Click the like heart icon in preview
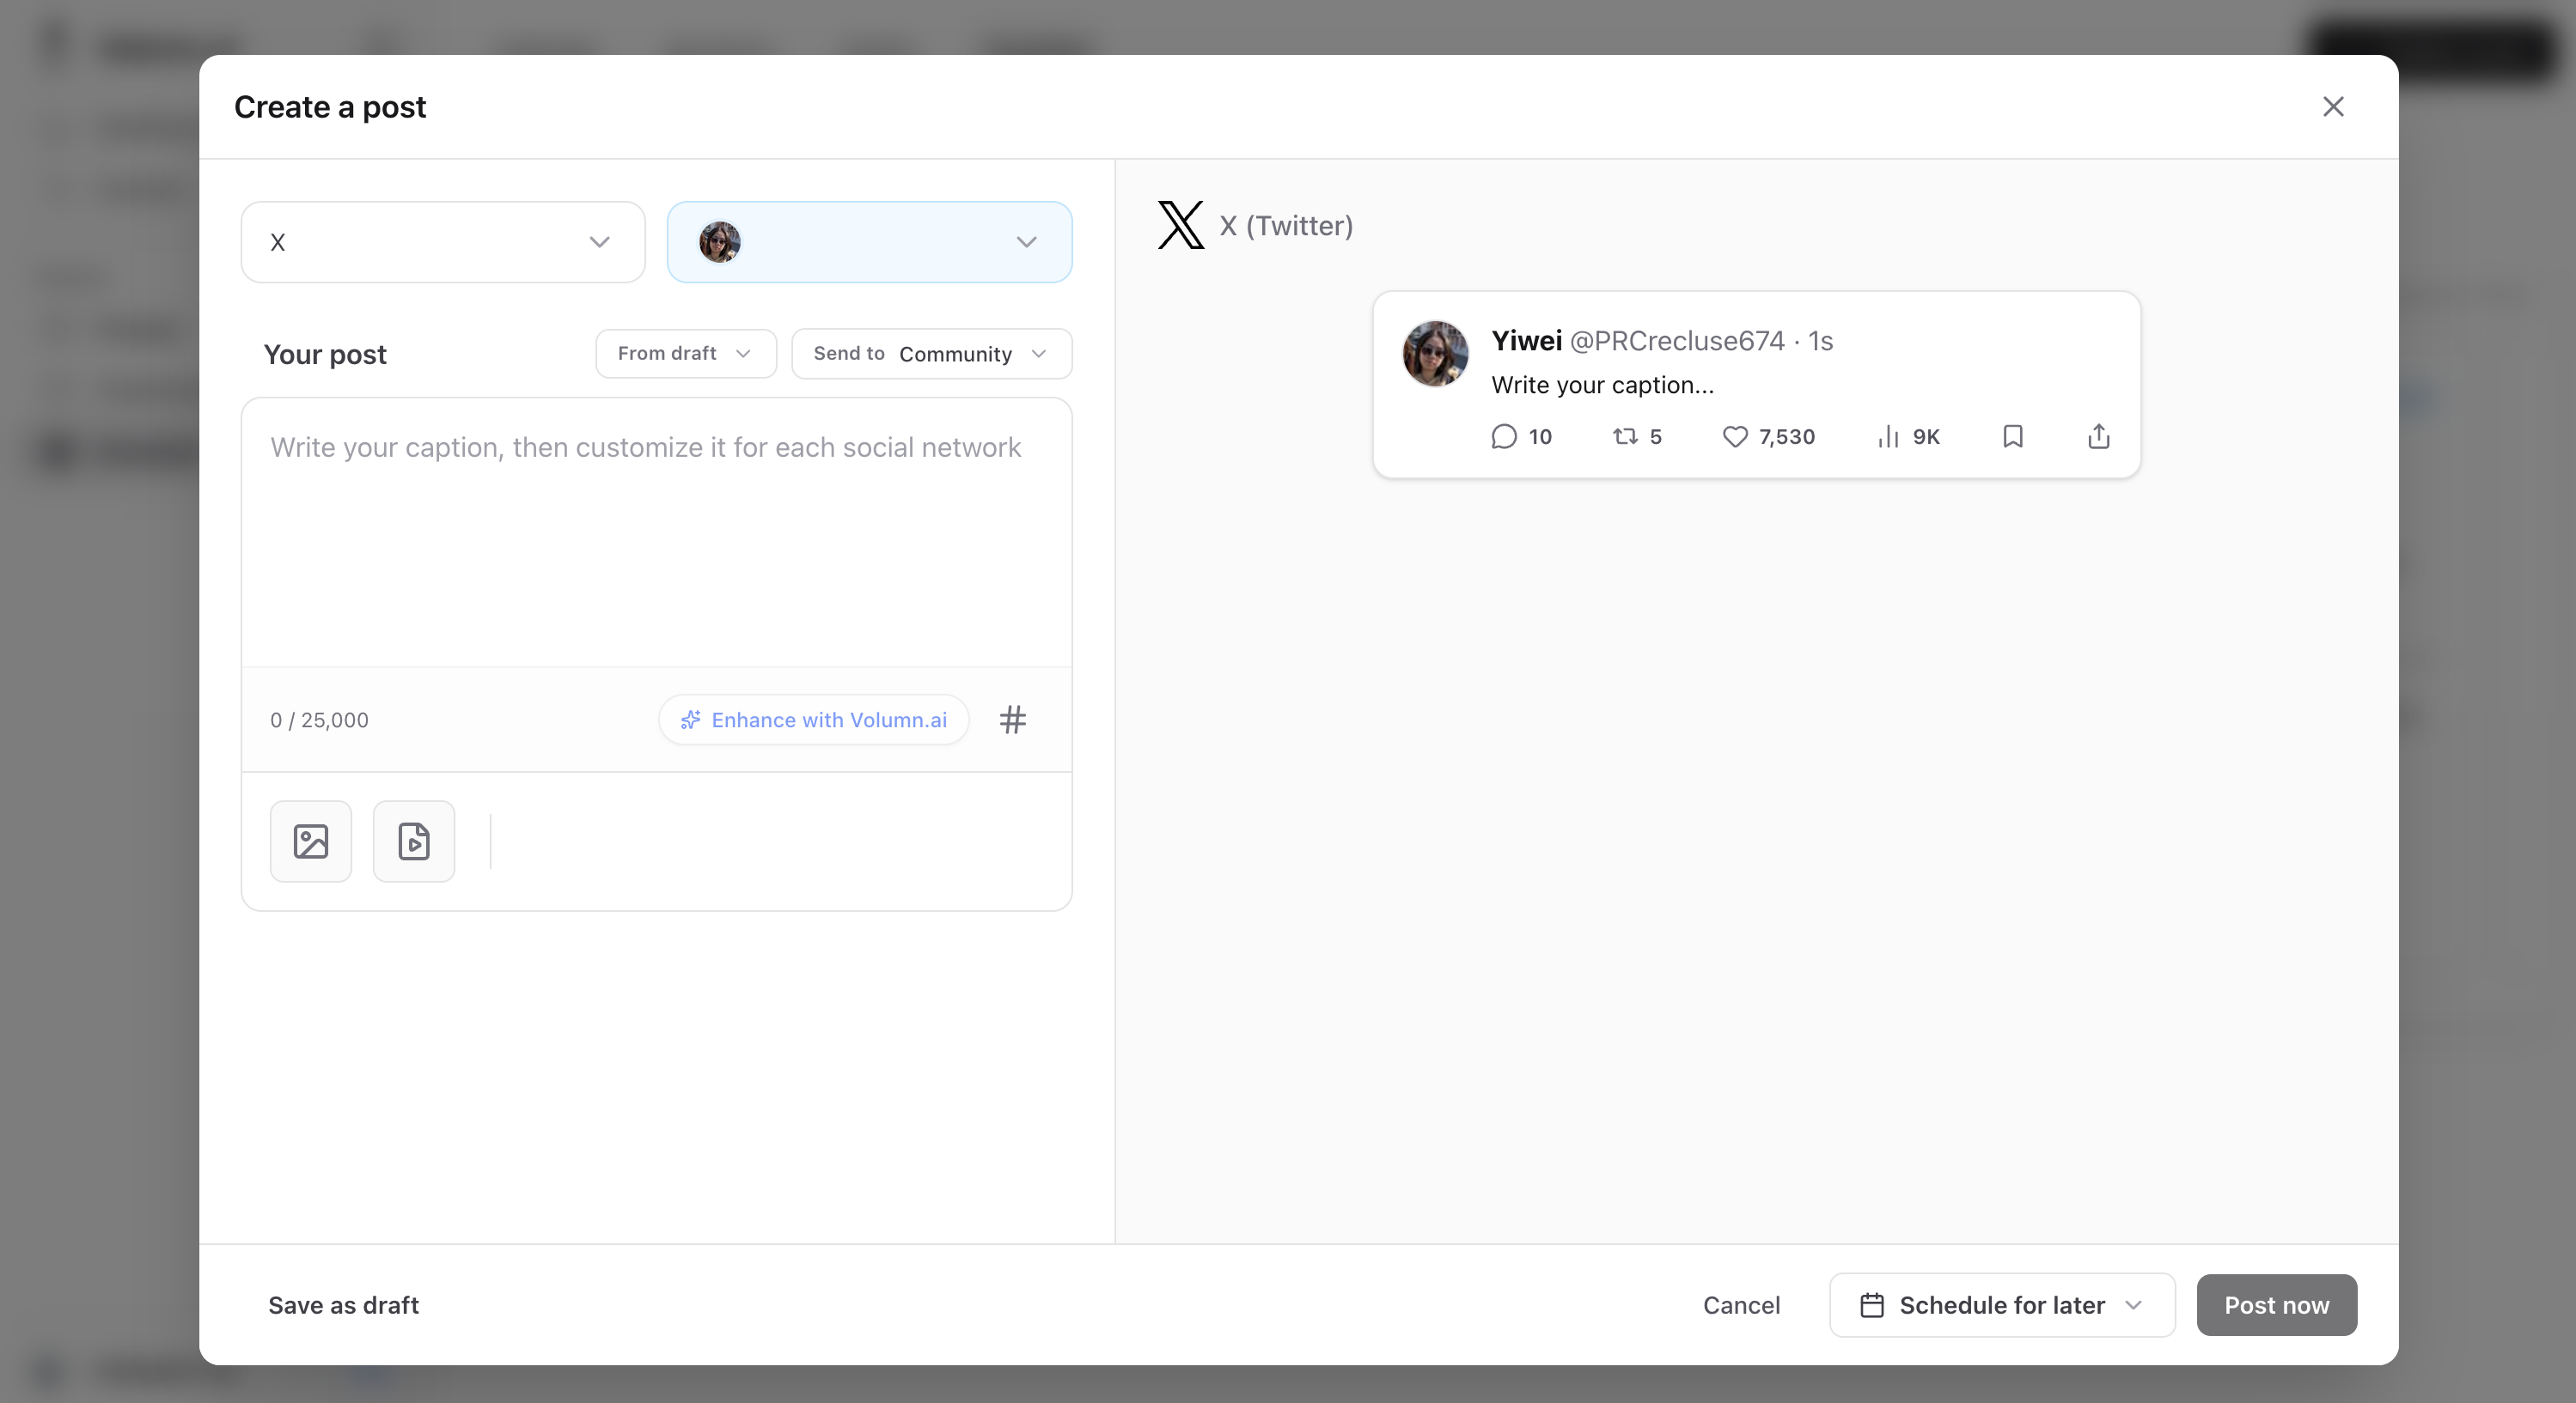This screenshot has height=1403, width=2576. click(x=1735, y=437)
